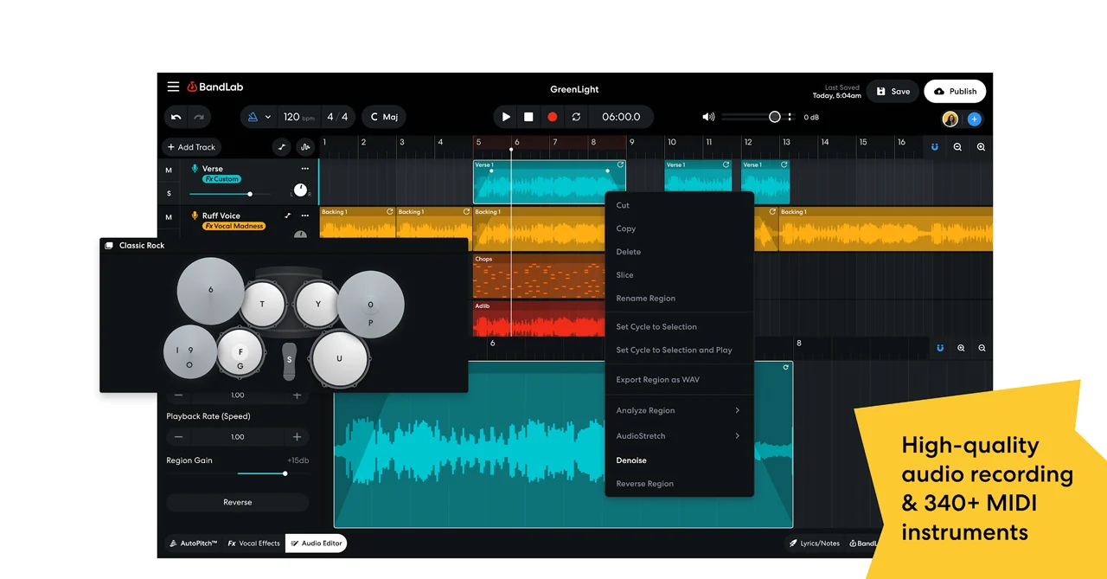1107x579 pixels.
Task: Switch to the AutoPitch tab
Action: 194,544
